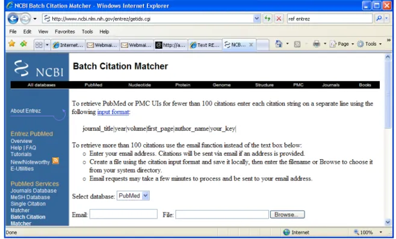Click the RSS feeds toolbar icon
The width and height of the screenshot is (396, 239).
click(297, 44)
